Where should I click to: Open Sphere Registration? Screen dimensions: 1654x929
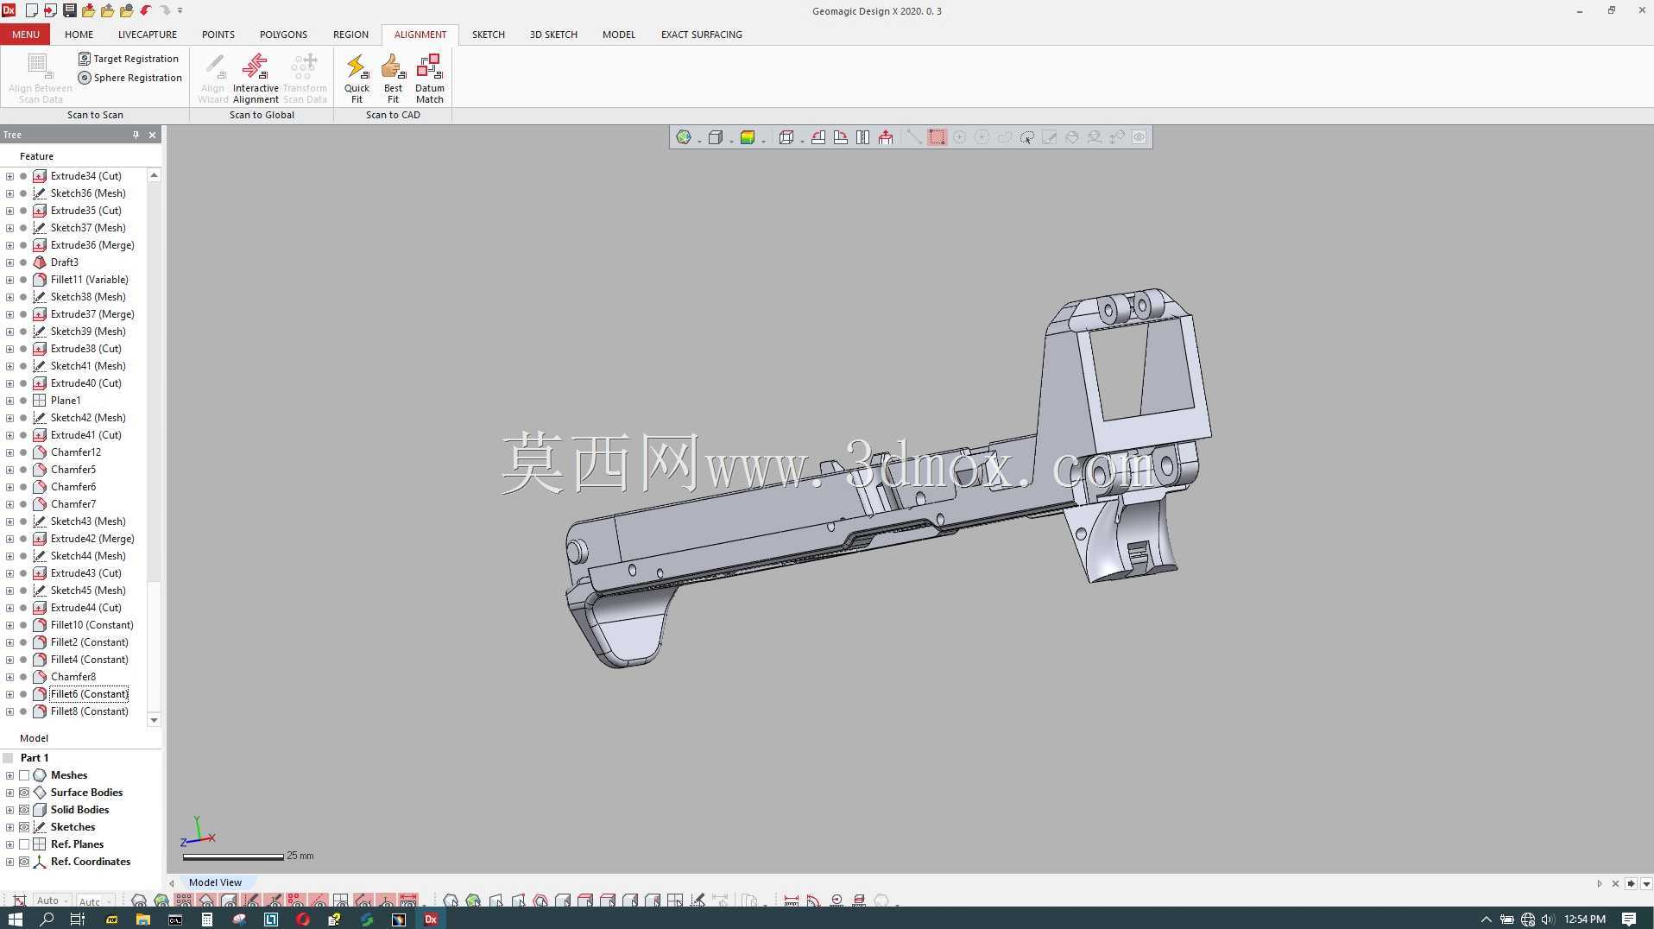pyautogui.click(x=130, y=78)
